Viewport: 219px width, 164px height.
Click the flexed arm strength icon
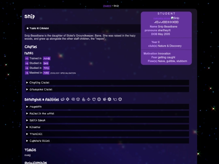[x=63, y=99]
